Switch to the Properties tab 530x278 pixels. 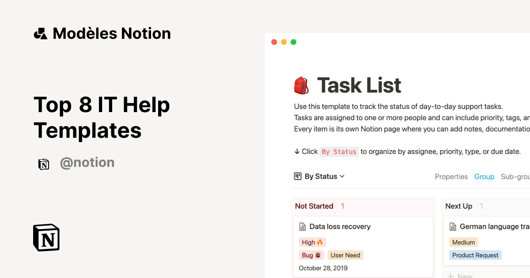coord(451,177)
